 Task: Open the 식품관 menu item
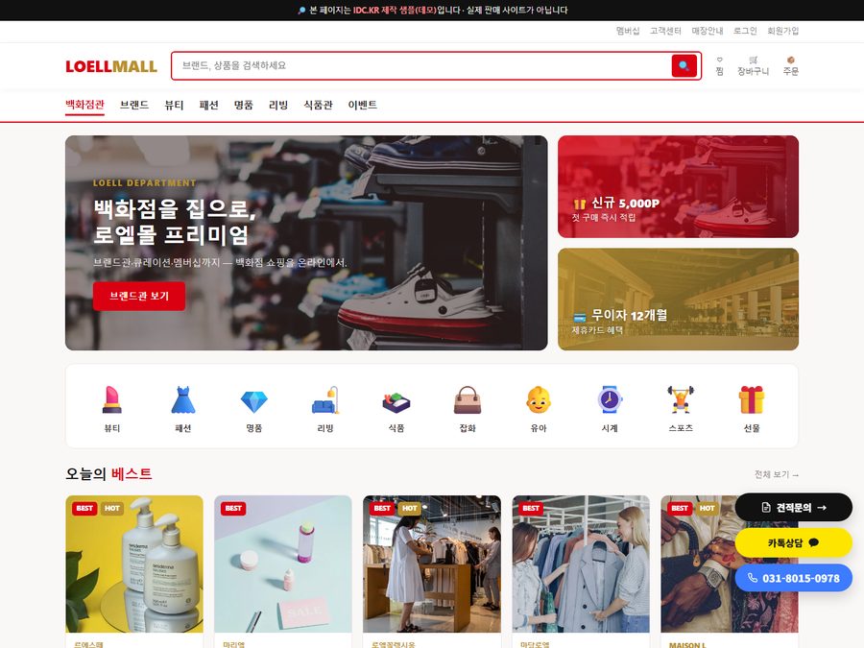point(318,105)
